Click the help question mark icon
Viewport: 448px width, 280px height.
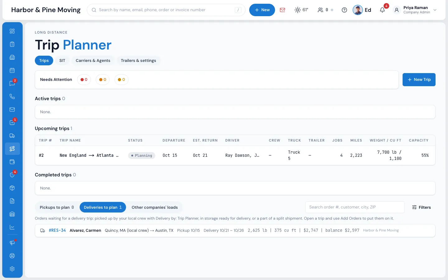click(x=344, y=10)
